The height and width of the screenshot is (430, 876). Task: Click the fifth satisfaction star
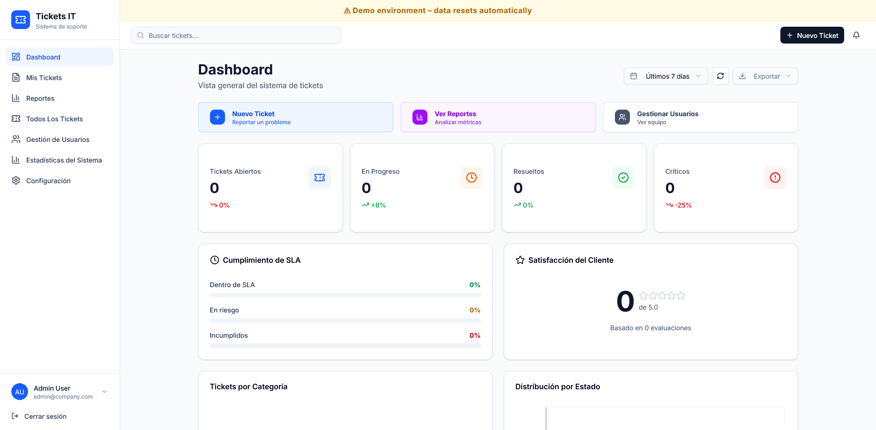tap(681, 296)
